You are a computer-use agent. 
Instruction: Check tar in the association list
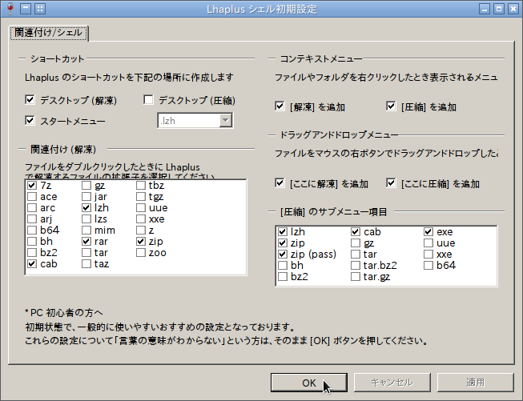[x=86, y=253]
